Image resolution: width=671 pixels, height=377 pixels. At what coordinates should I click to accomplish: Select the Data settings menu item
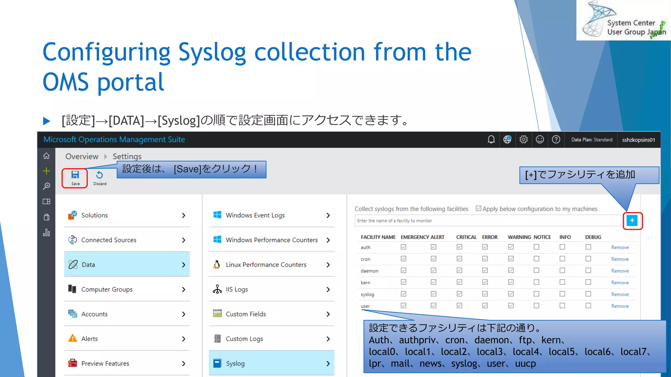127,264
